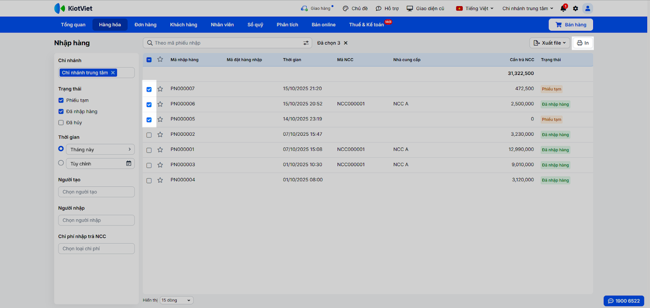Select the checkbox for row PN000001
650x308 pixels.
pyautogui.click(x=149, y=150)
